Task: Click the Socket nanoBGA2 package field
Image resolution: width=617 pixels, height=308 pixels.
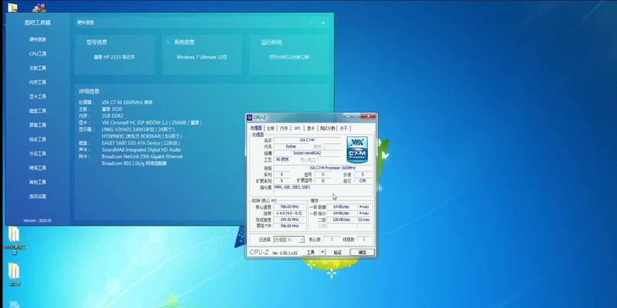Action: pyautogui.click(x=307, y=152)
